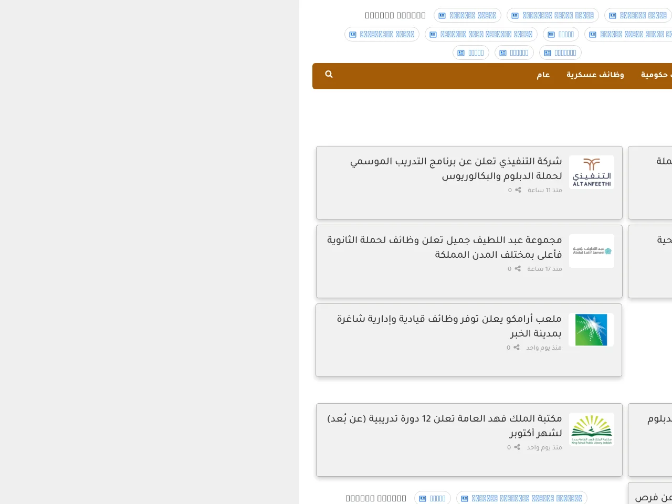Image resolution: width=672 pixels, height=504 pixels.
Task: Click share icon on the عبد اللطيف جميل article
Action: (x=518, y=269)
